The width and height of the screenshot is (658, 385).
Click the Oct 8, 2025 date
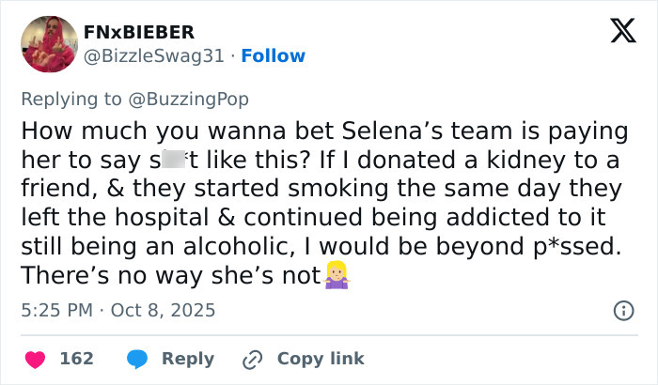pos(165,309)
